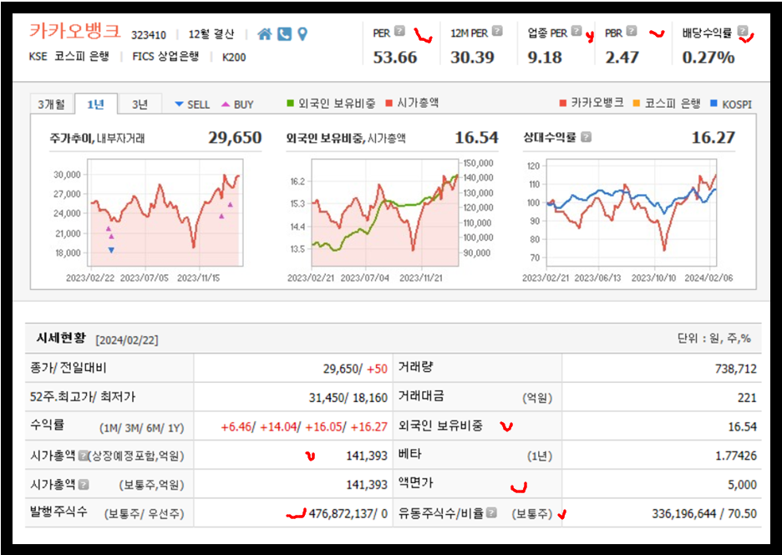The height and width of the screenshot is (555, 782).
Task: Click the FICS 상업은행 classification
Action: (165, 56)
